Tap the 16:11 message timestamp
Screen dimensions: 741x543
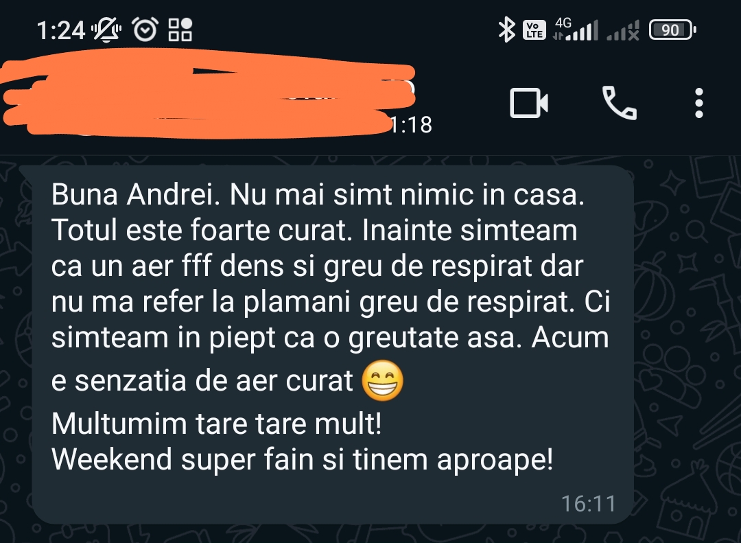[589, 504]
